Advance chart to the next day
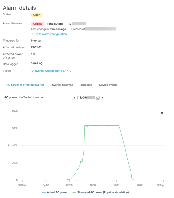 coord(102,98)
